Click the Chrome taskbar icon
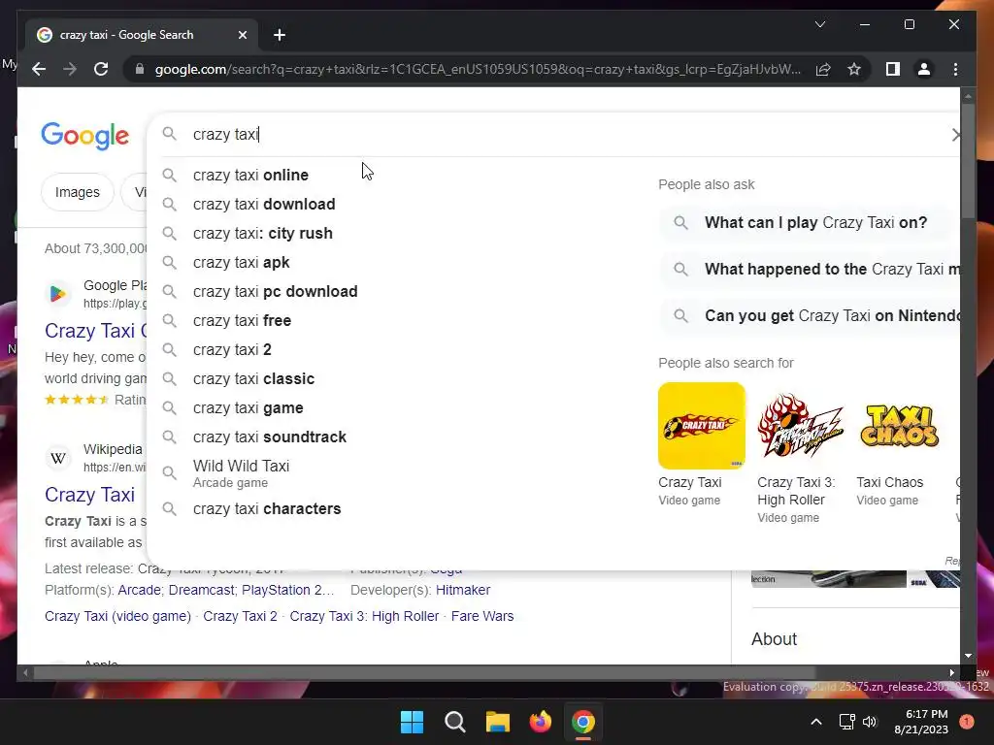Image resolution: width=994 pixels, height=745 pixels. click(x=583, y=722)
